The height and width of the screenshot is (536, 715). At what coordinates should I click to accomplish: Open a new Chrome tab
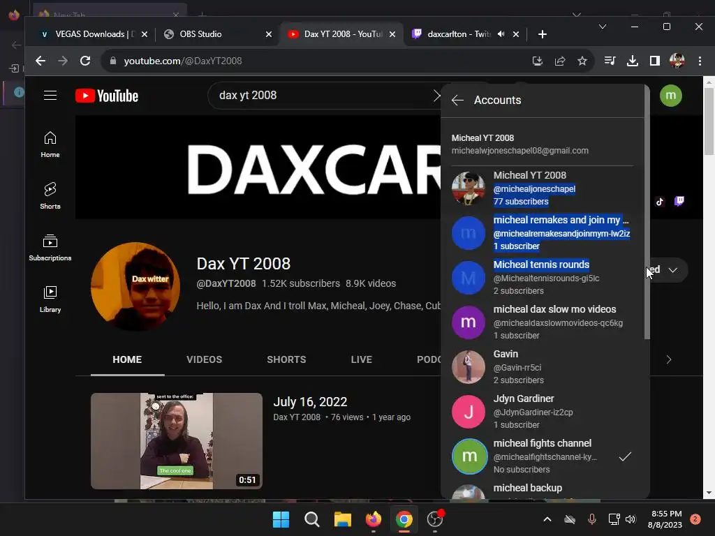point(542,34)
